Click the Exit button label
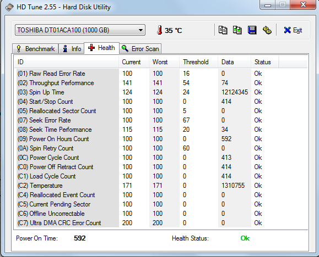Image resolution: width=319 pixels, height=257 pixels. click(298, 30)
